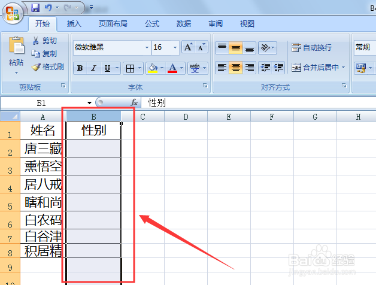The image size is (376, 285).
Task: Switch to the 开始 ribbon tab
Action: pos(43,24)
